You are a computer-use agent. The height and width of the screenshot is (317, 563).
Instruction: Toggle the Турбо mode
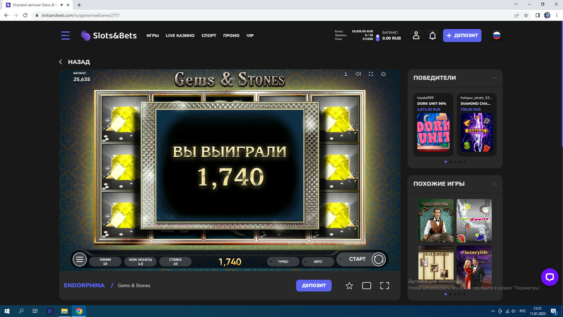click(283, 262)
